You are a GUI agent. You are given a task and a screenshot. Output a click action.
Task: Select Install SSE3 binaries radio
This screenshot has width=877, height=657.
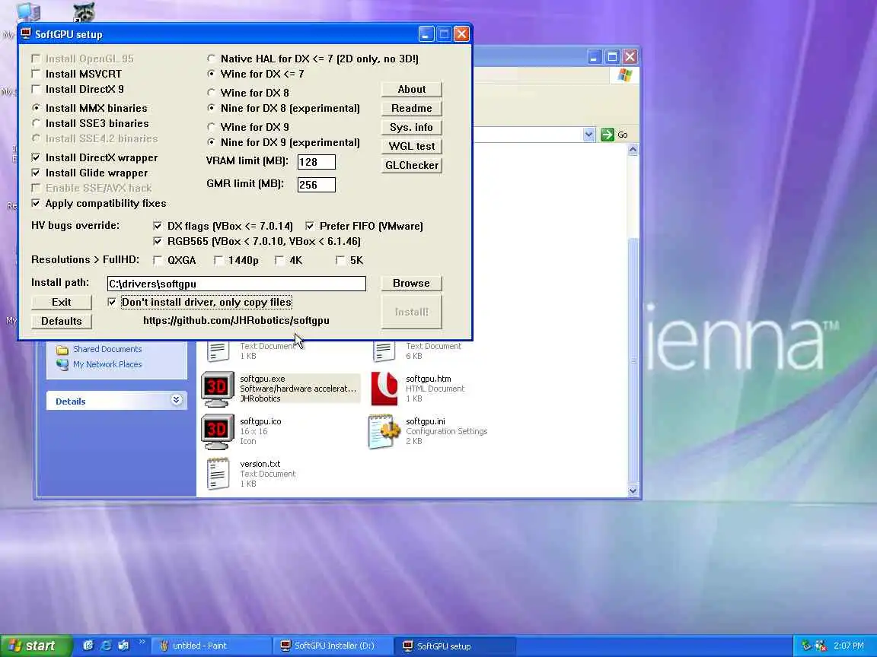click(x=37, y=123)
